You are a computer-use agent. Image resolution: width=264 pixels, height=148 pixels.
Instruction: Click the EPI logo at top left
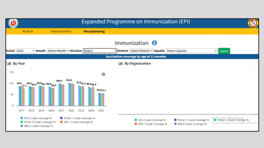pyautogui.click(x=13, y=23)
